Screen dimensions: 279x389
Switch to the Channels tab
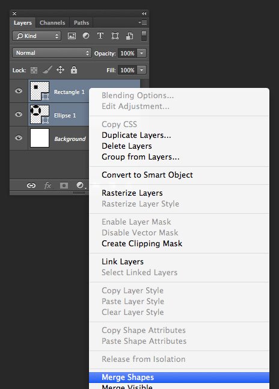52,22
